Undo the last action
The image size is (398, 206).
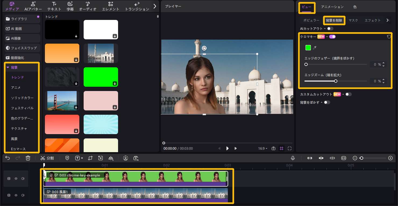[x=8, y=158]
